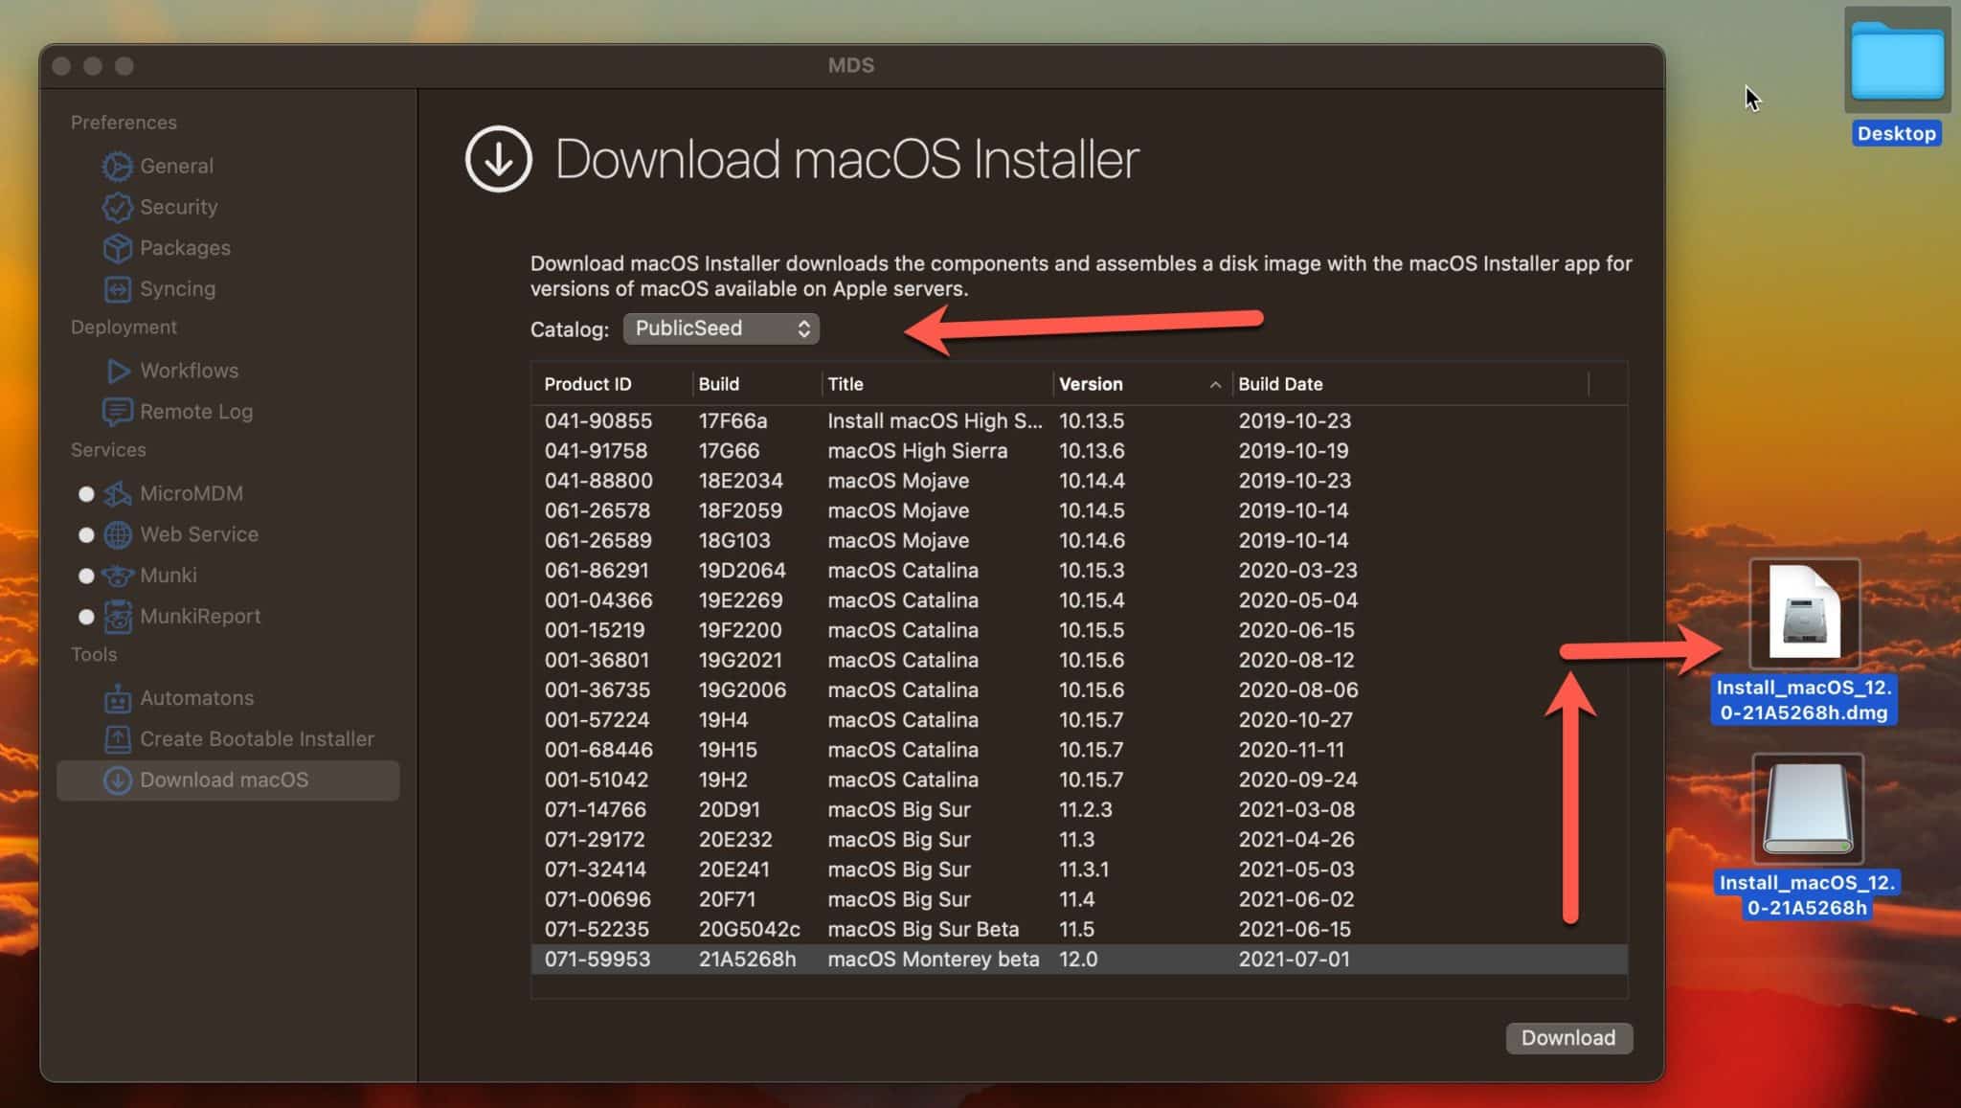Screen dimensions: 1961x1108
Task: Select Security preferences in sidebar
Action: (x=179, y=206)
